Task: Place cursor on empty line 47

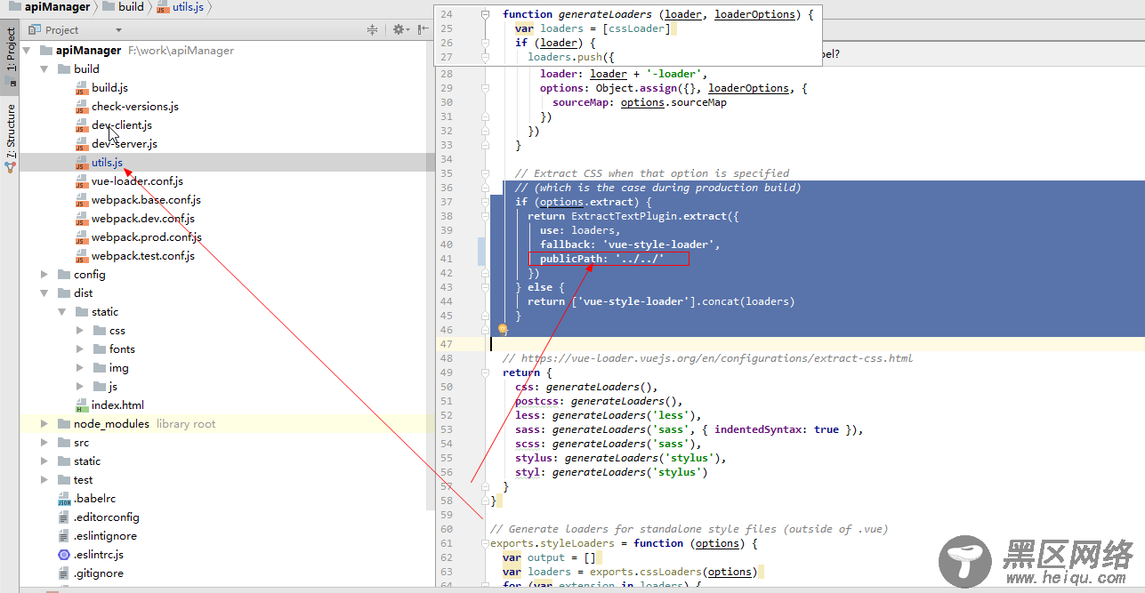Action: point(817,344)
